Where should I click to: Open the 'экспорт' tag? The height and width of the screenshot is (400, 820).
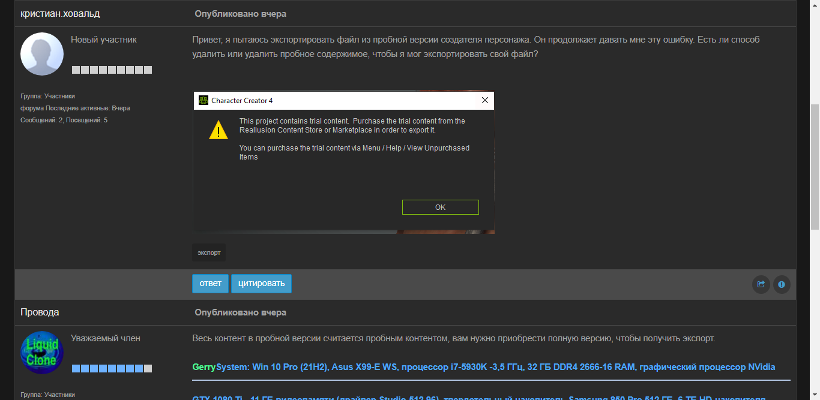tap(209, 252)
